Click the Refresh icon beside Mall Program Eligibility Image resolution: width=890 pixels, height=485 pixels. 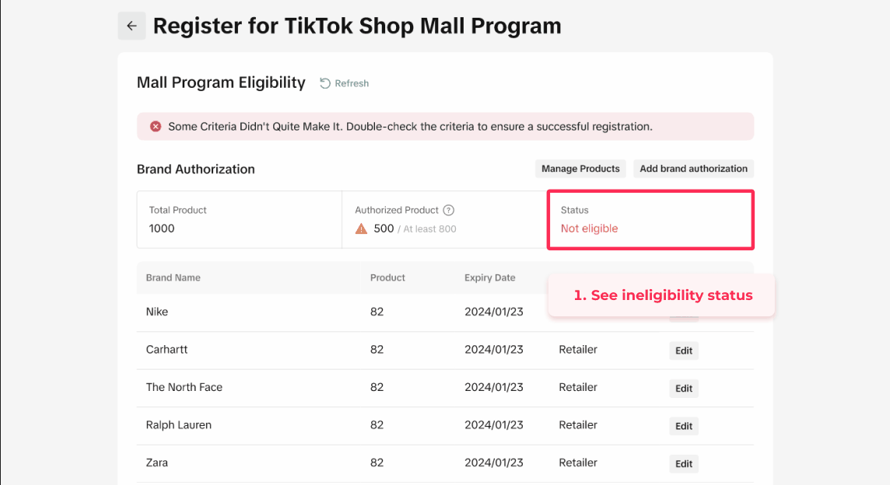pos(325,83)
